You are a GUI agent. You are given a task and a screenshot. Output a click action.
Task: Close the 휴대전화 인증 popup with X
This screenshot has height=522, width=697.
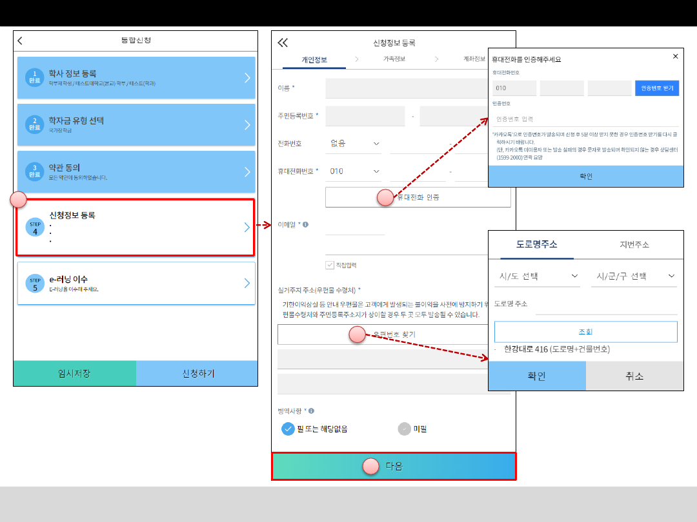(x=676, y=57)
